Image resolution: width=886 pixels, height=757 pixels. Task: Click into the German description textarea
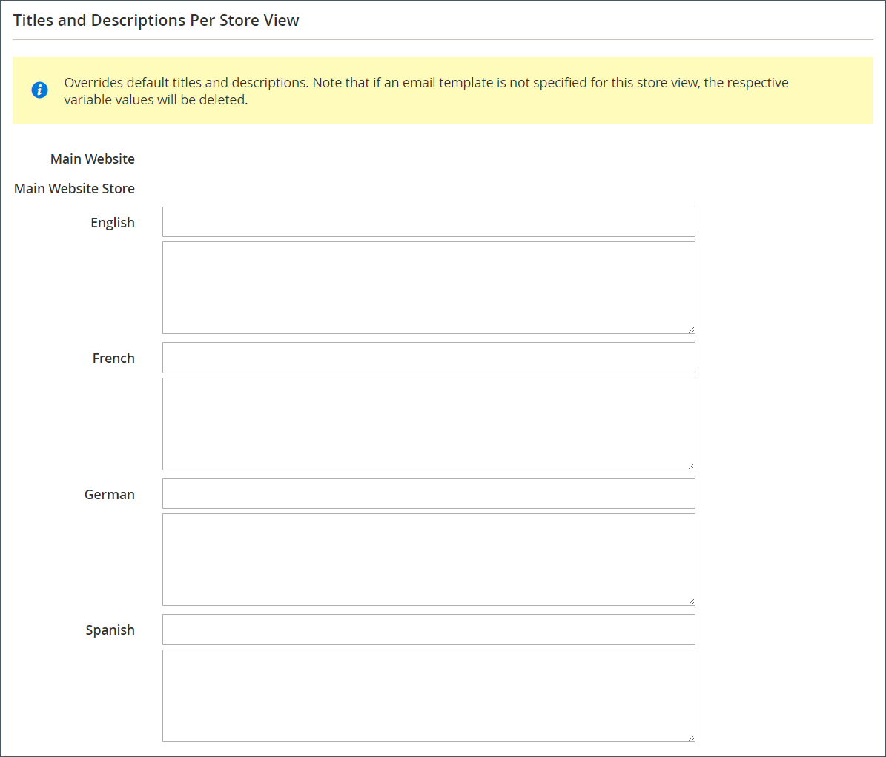(x=429, y=559)
